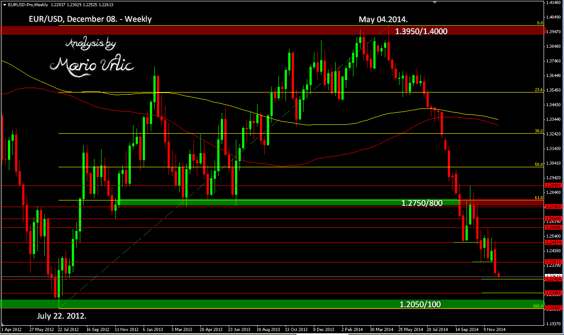
Task: Click the '9 Nov 2014' time axis label
Action: point(494,330)
